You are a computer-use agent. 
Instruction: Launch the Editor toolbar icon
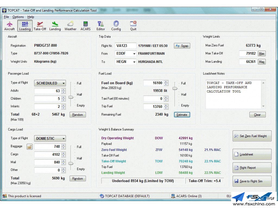point(100,26)
